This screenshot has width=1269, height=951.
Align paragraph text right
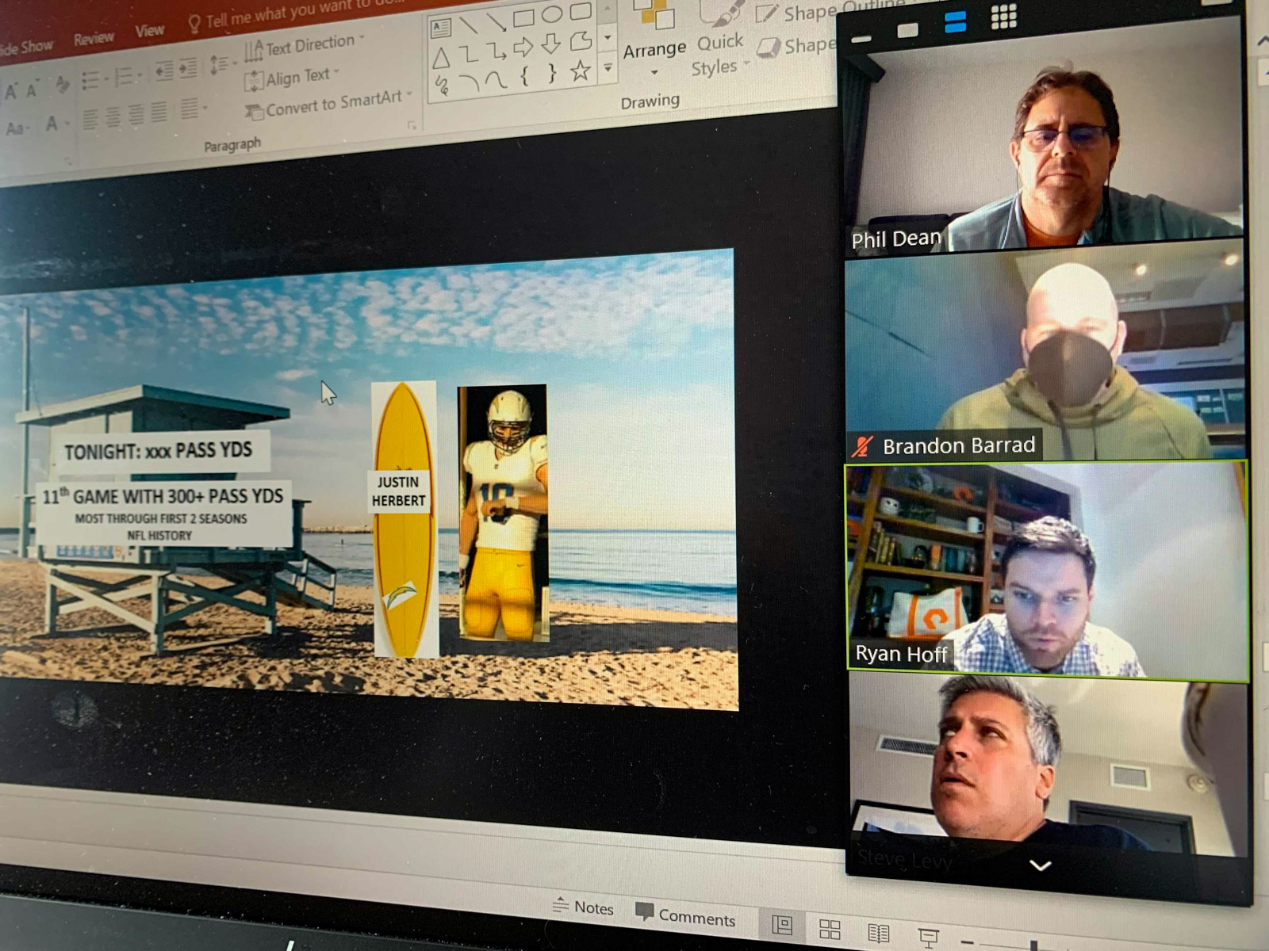[136, 115]
